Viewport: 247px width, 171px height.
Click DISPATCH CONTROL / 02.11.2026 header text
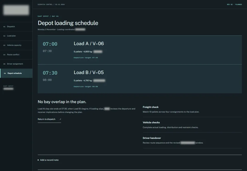(51, 4)
